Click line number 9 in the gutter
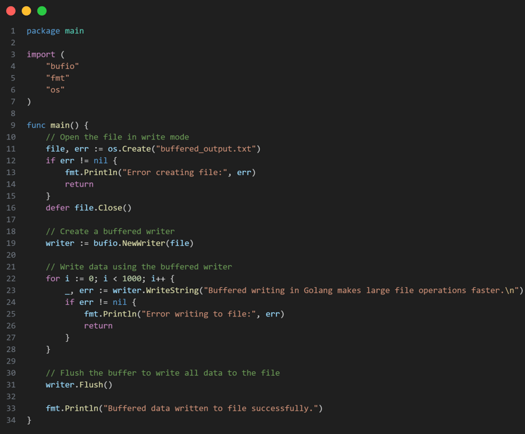This screenshot has width=525, height=434. 13,125
